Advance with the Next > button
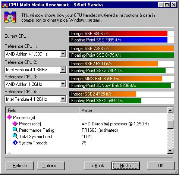Screen dimensions: 179x175 tap(126, 166)
